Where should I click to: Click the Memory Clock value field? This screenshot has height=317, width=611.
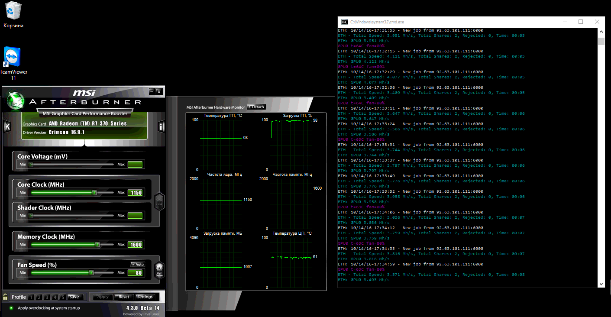coord(135,245)
